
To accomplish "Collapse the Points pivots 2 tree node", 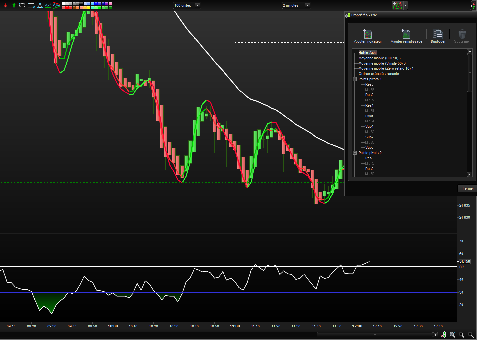I will 355,153.
